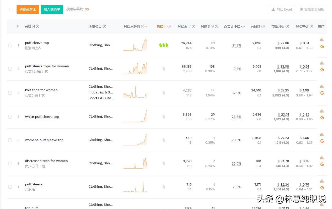332x209 pixels.
Task: Click the underlined 21.2% click concentration value
Action: click(236, 45)
